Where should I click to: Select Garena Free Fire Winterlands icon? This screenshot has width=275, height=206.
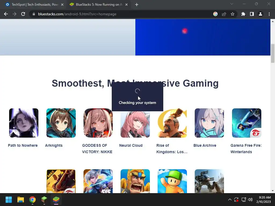pyautogui.click(x=247, y=123)
